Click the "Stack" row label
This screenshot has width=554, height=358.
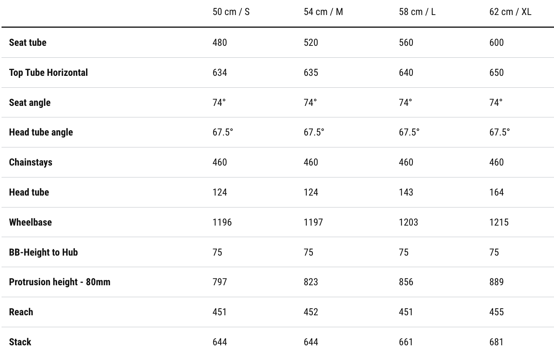pyautogui.click(x=20, y=342)
